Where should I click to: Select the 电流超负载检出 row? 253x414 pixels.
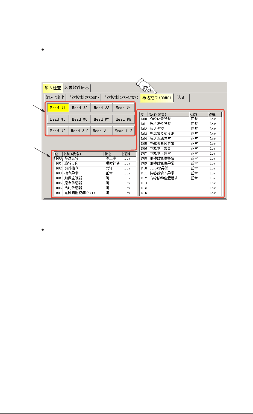pyautogui.click(x=180, y=134)
